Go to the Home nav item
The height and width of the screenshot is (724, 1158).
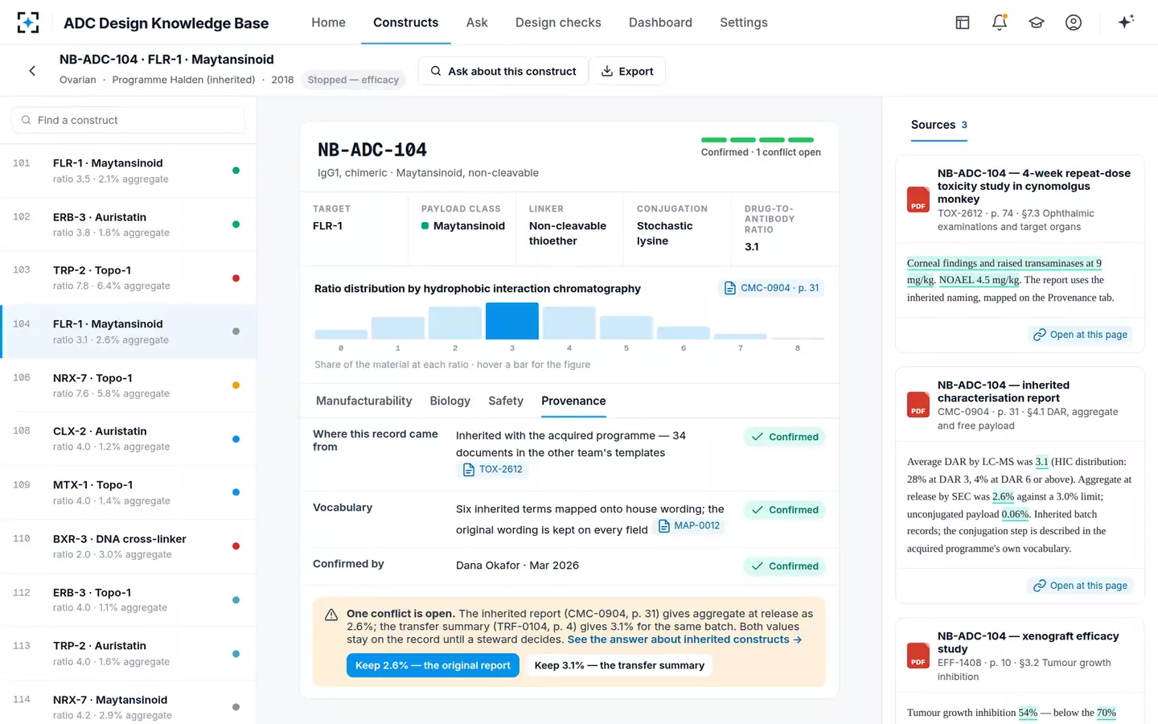tap(328, 23)
